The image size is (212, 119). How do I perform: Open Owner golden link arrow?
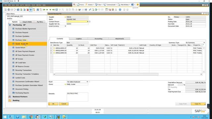tap(66, 84)
